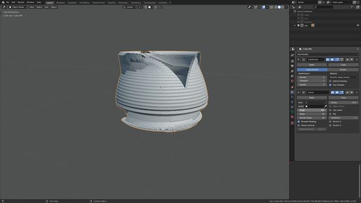Add a new collection in the outliner
The height and width of the screenshot is (203, 361).
358,7
